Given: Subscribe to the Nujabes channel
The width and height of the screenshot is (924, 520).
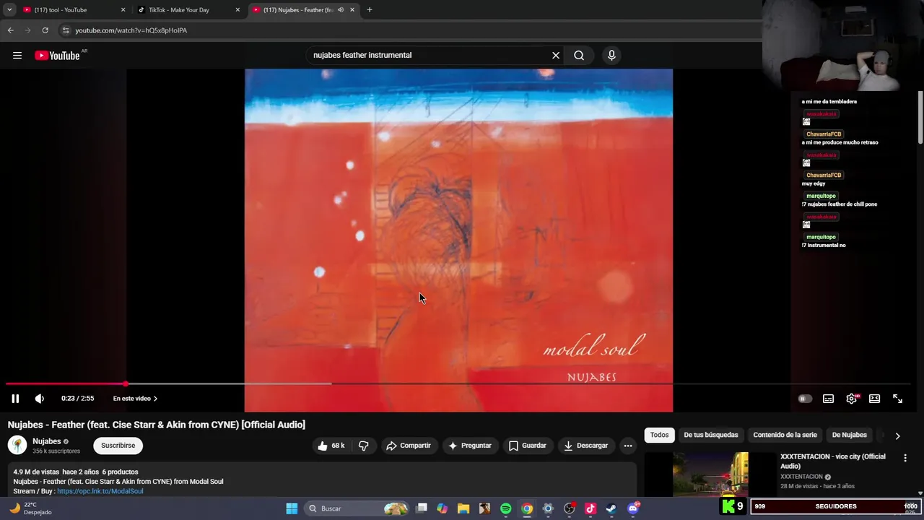Looking at the screenshot, I should (118, 446).
